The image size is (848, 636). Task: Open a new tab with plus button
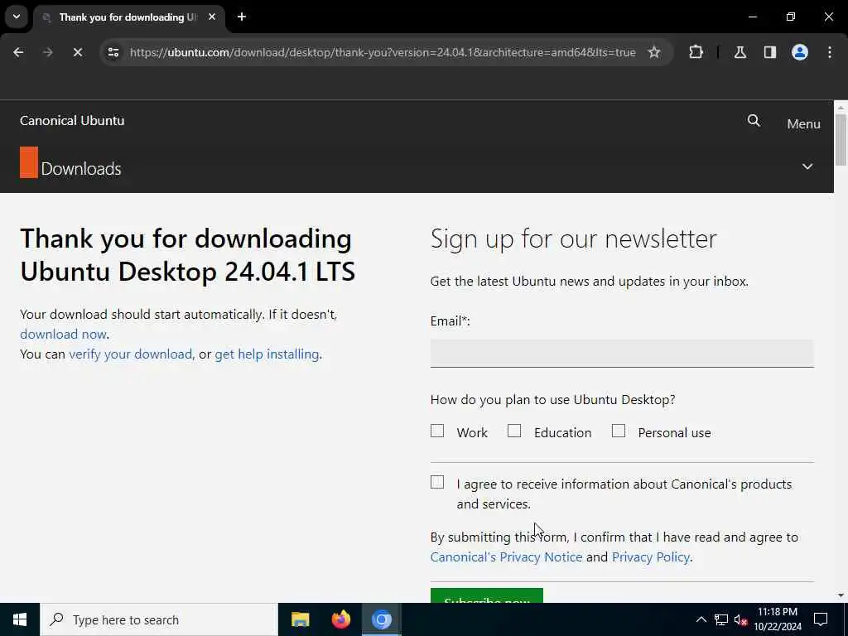click(242, 17)
